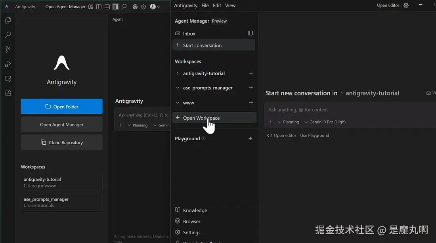The image size is (436, 243).
Task: Click Open Editor in Agent Manager title bar
Action: [388, 5]
